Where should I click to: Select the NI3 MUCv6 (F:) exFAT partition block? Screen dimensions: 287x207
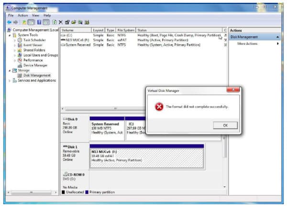(x=147, y=156)
